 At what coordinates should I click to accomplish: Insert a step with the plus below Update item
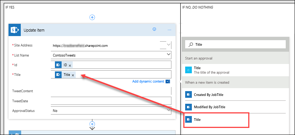point(92,124)
